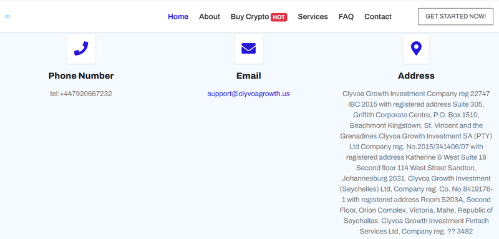
Task: Navigate to Services
Action: click(x=313, y=17)
